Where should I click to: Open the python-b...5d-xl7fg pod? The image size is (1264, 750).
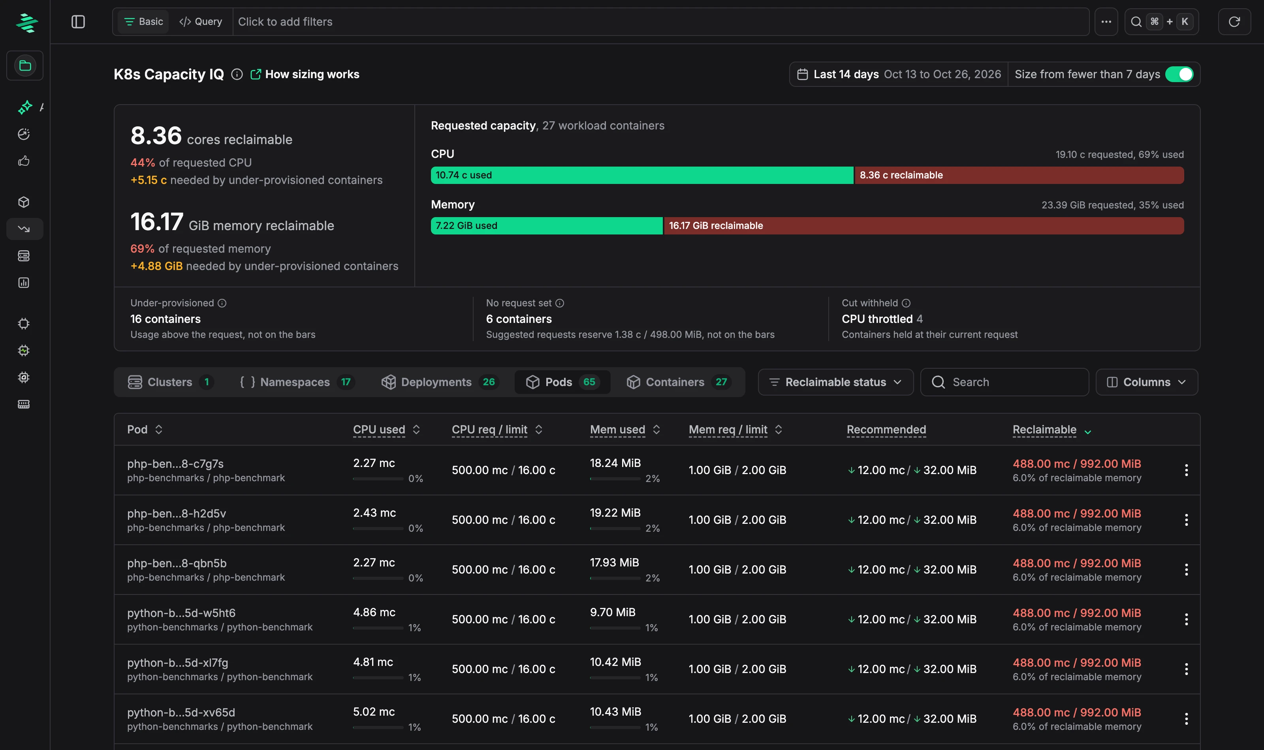[x=177, y=663]
